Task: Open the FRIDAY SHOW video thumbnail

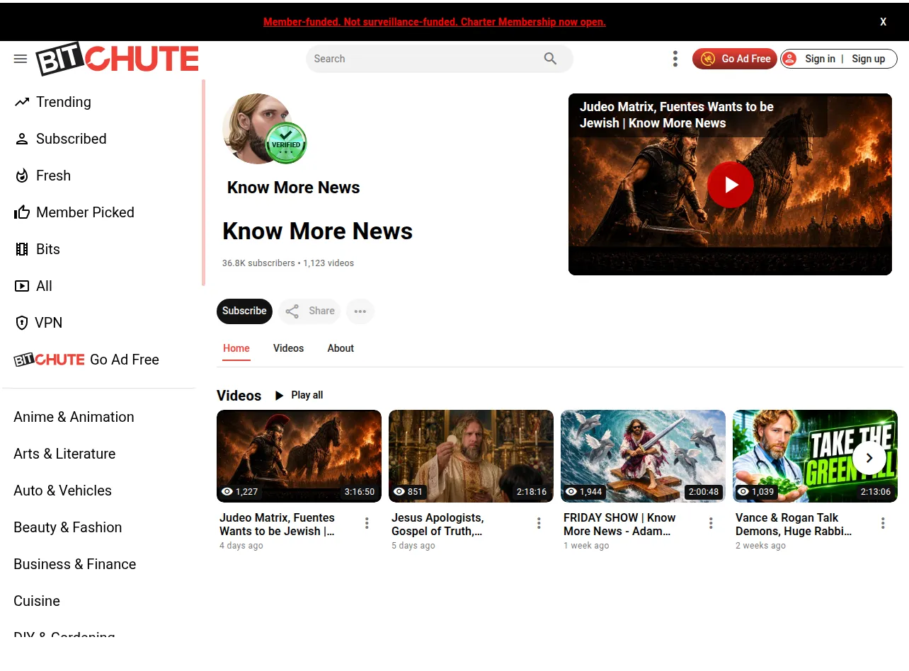Action: (x=643, y=456)
